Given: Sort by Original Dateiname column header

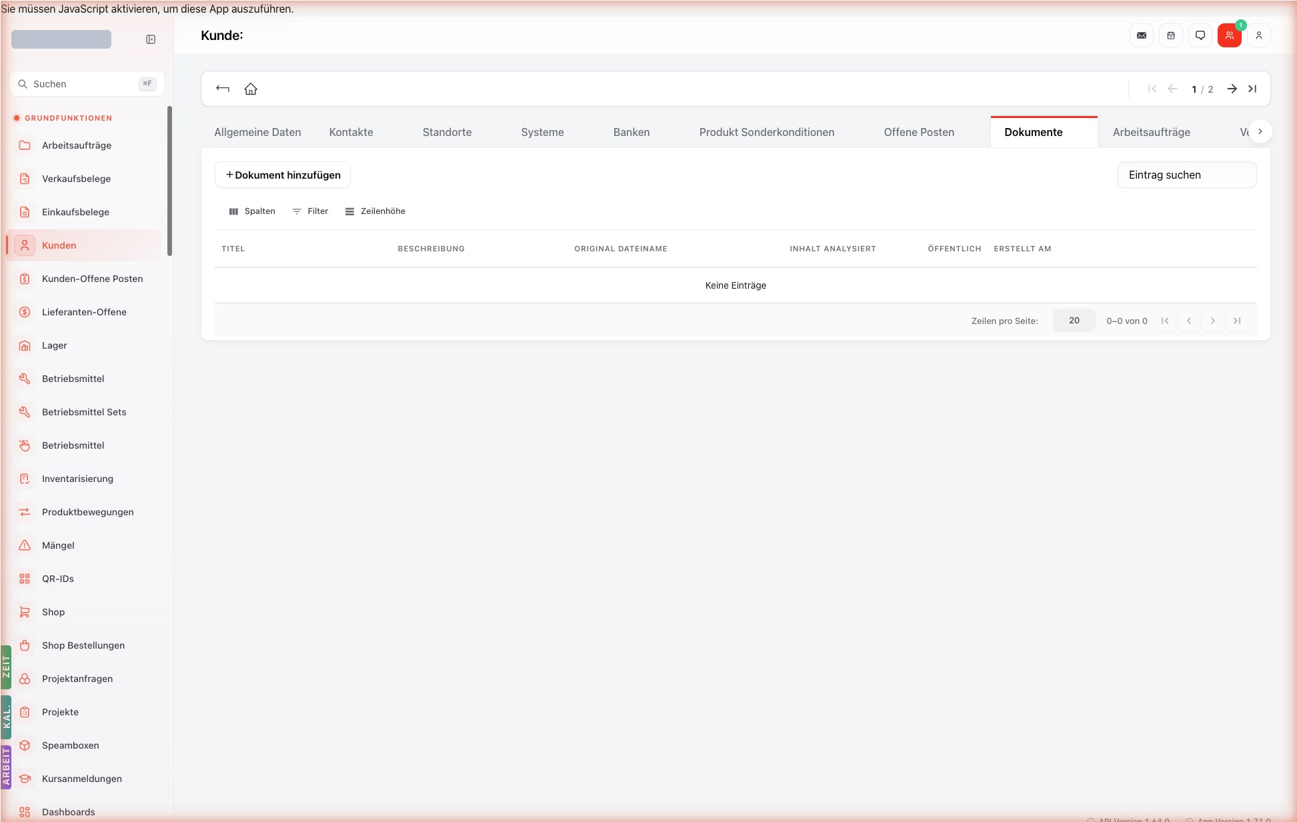Looking at the screenshot, I should [621, 249].
